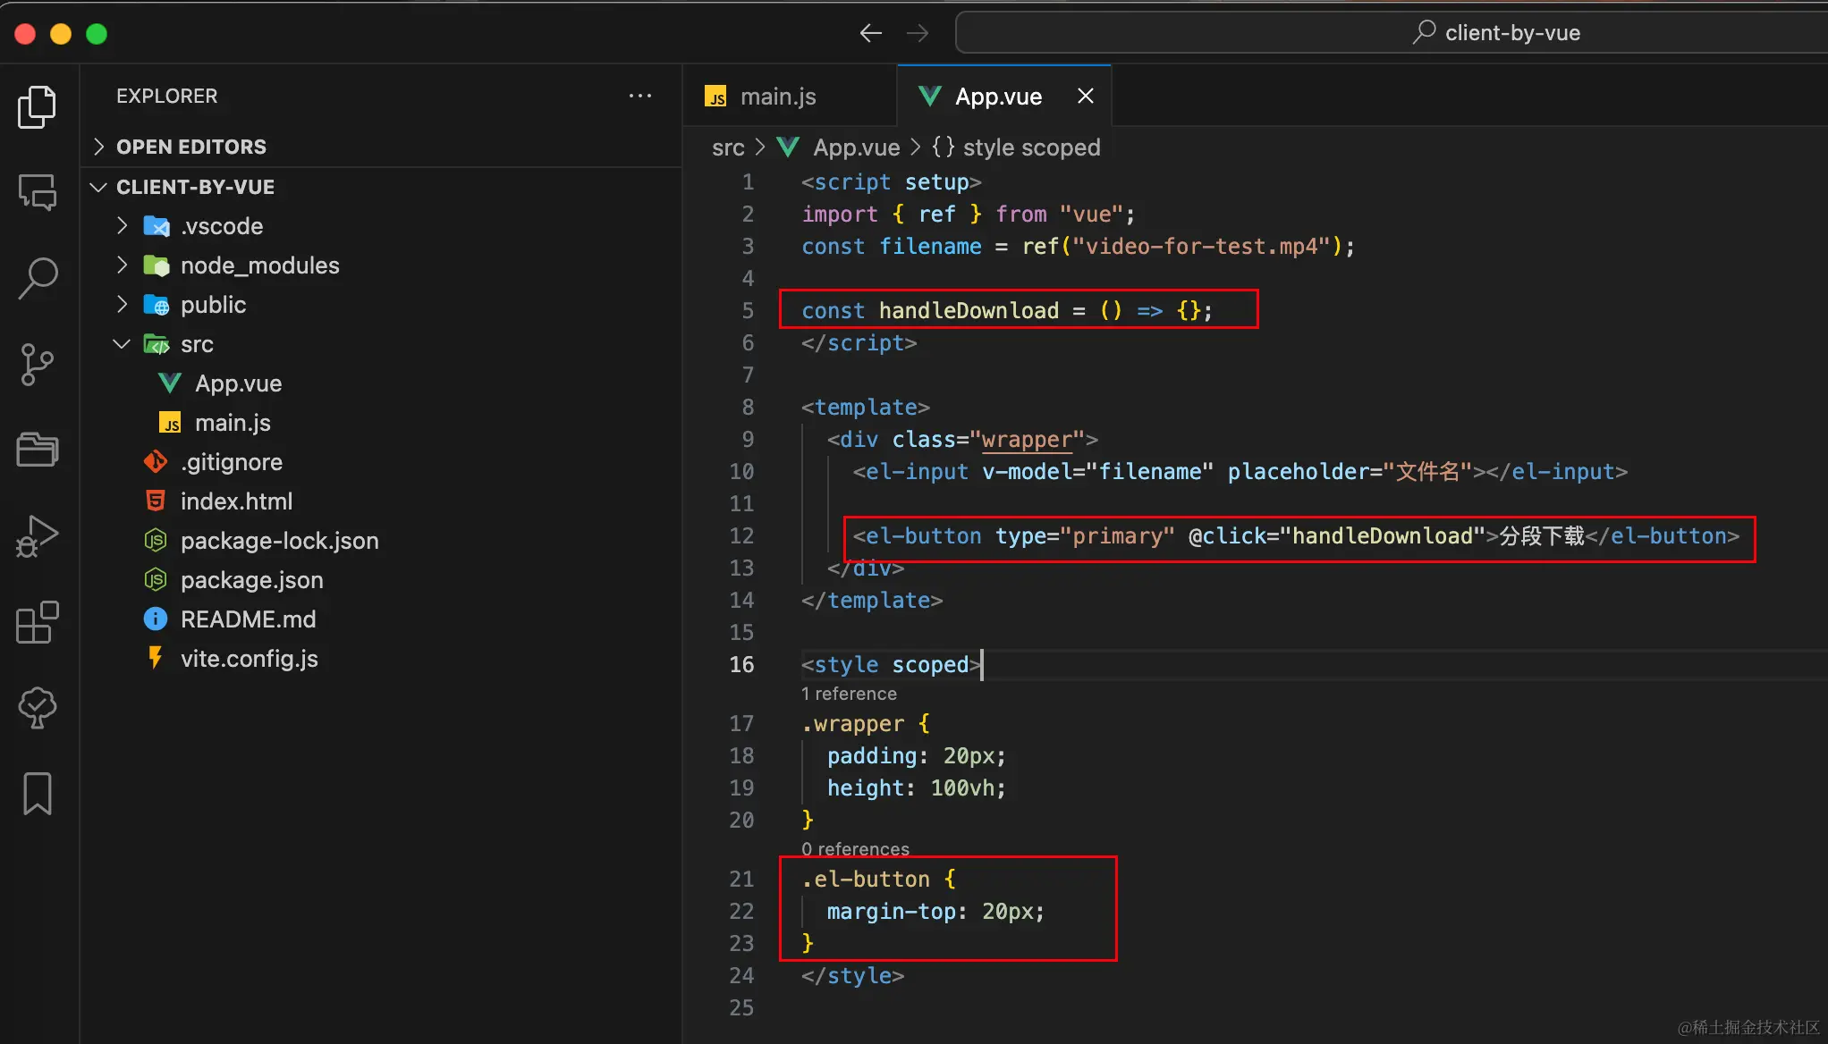Click the '0 references' code lens
Viewport: 1828px width, 1044px height.
pyautogui.click(x=855, y=848)
